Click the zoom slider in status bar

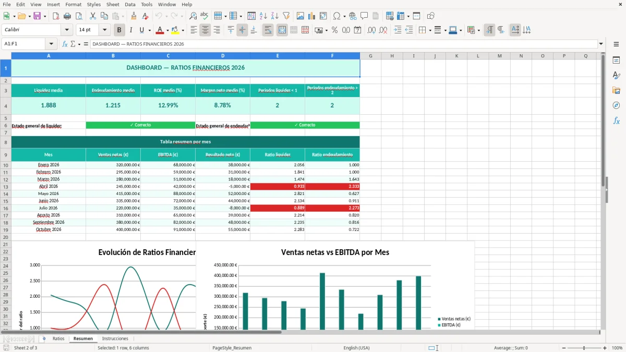(x=584, y=348)
